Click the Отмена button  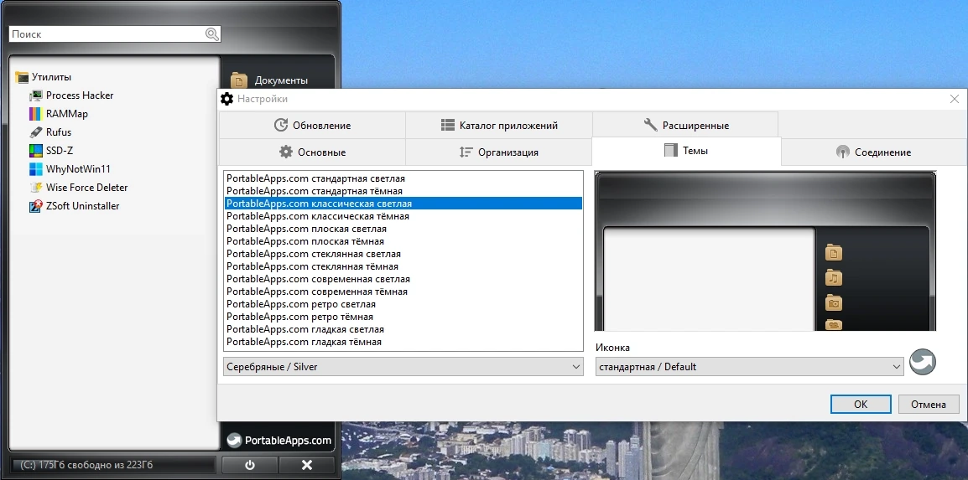point(928,405)
